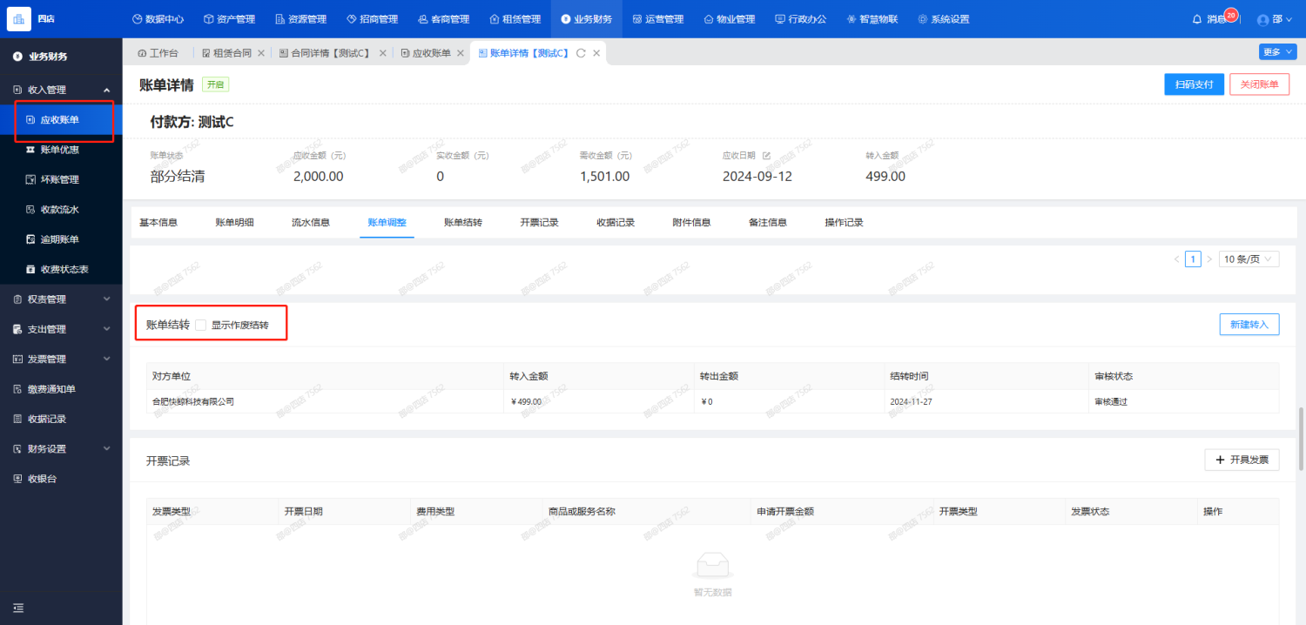Close the 合同详情【测试C】 page tab
Image resolution: width=1306 pixels, height=625 pixels.
click(x=382, y=53)
